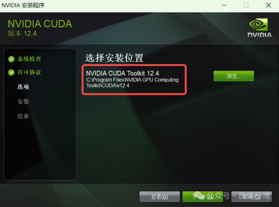Click the 选择安装位置 heading
279x207 pixels.
coord(114,58)
